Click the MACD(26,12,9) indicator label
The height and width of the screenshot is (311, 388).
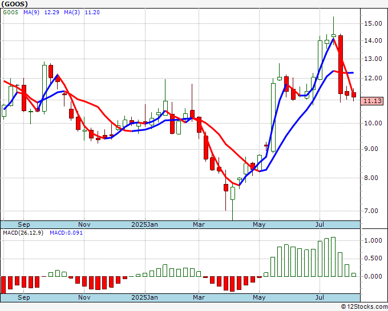point(23,233)
